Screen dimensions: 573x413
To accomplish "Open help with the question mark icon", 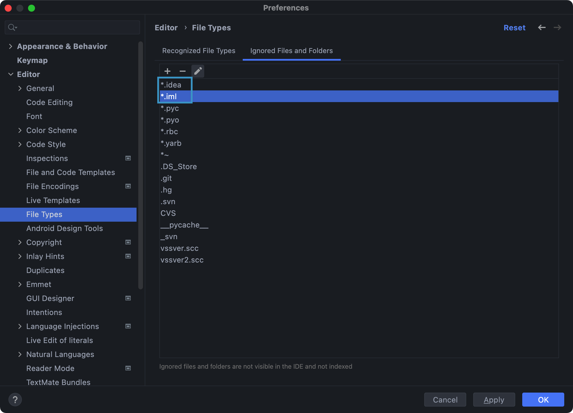I will pyautogui.click(x=15, y=400).
